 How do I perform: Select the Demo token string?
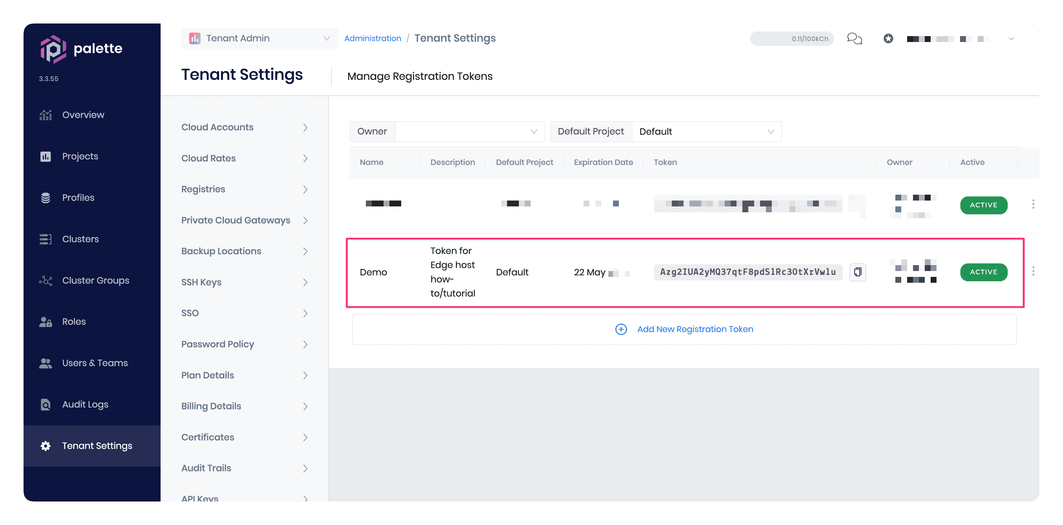pos(748,272)
